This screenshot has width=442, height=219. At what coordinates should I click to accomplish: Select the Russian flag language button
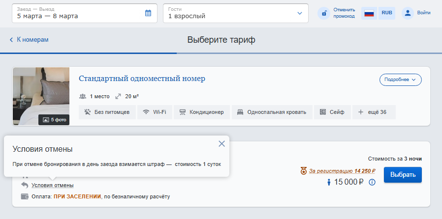click(x=369, y=13)
